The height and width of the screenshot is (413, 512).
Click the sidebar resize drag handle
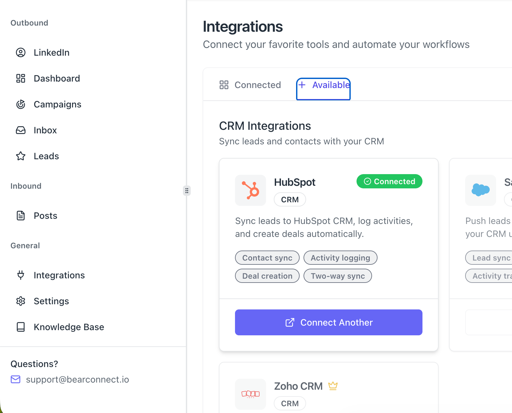187,191
